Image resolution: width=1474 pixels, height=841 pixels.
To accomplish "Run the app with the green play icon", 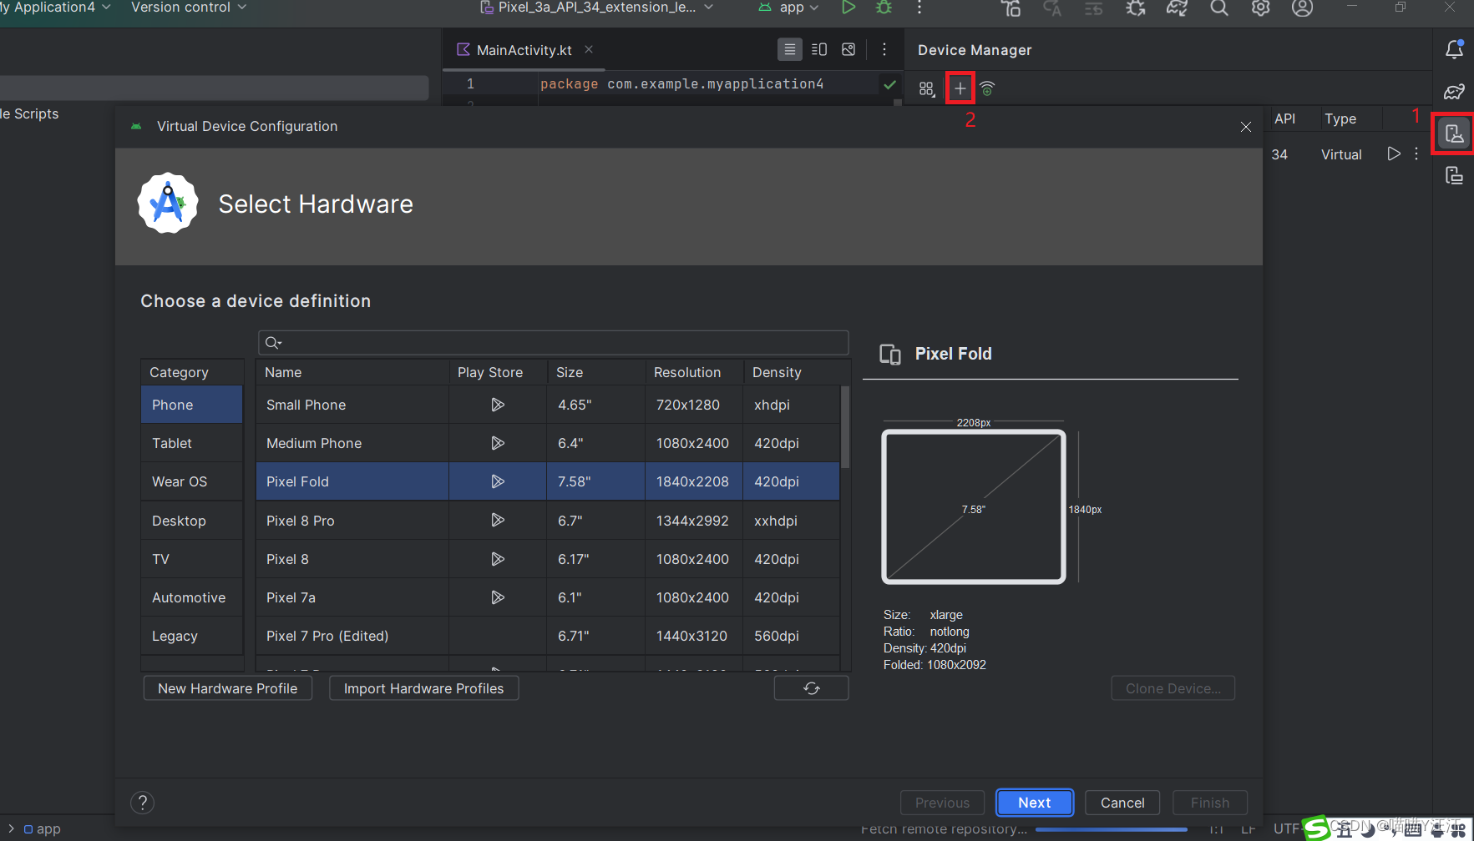I will [848, 8].
